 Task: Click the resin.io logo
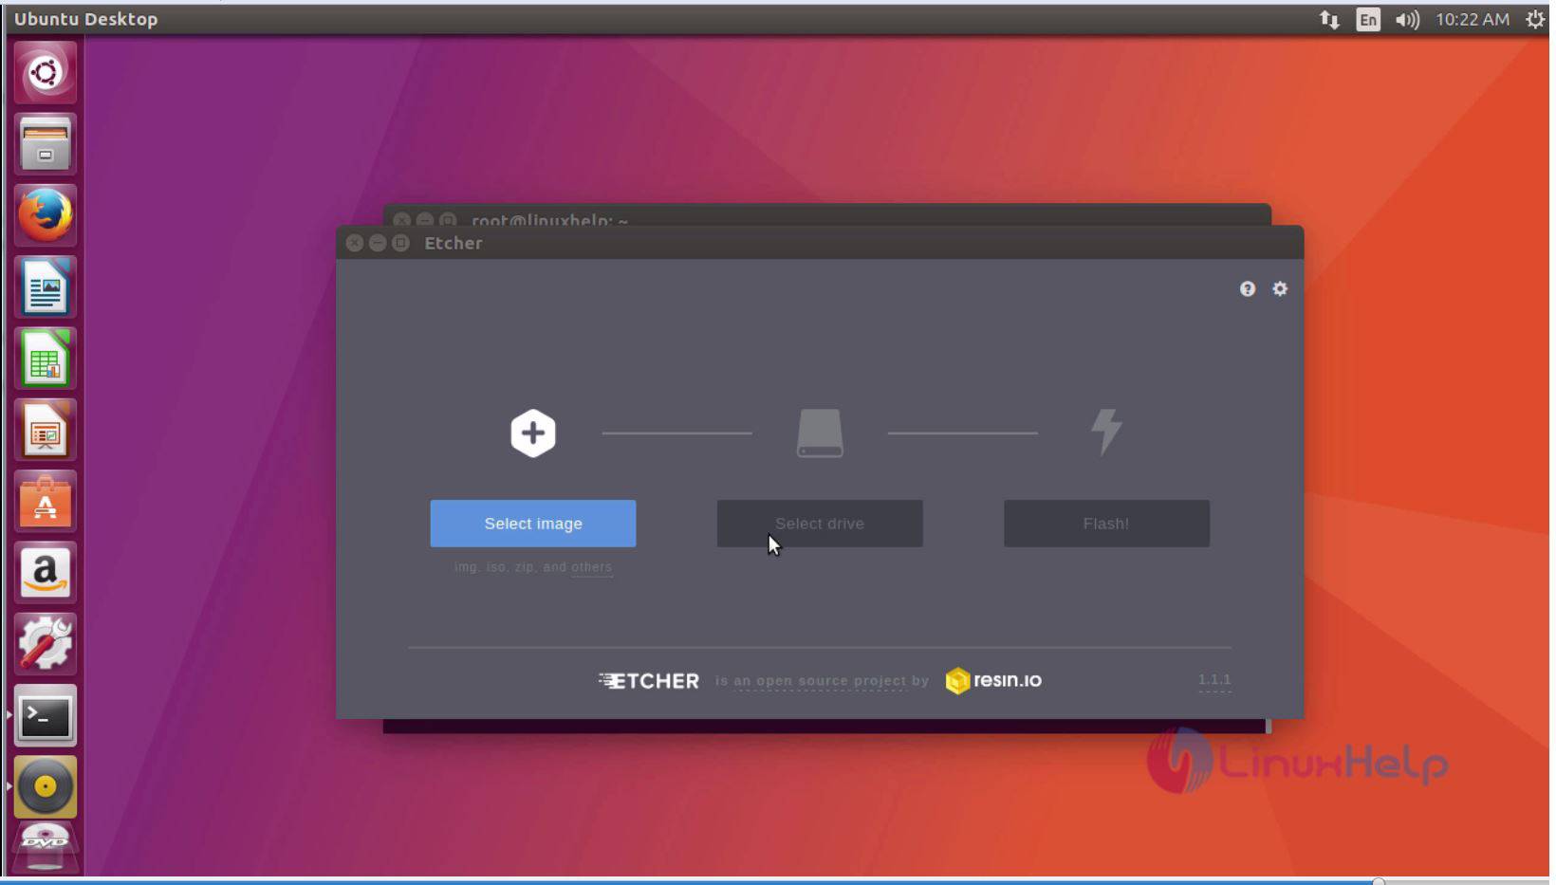click(993, 680)
